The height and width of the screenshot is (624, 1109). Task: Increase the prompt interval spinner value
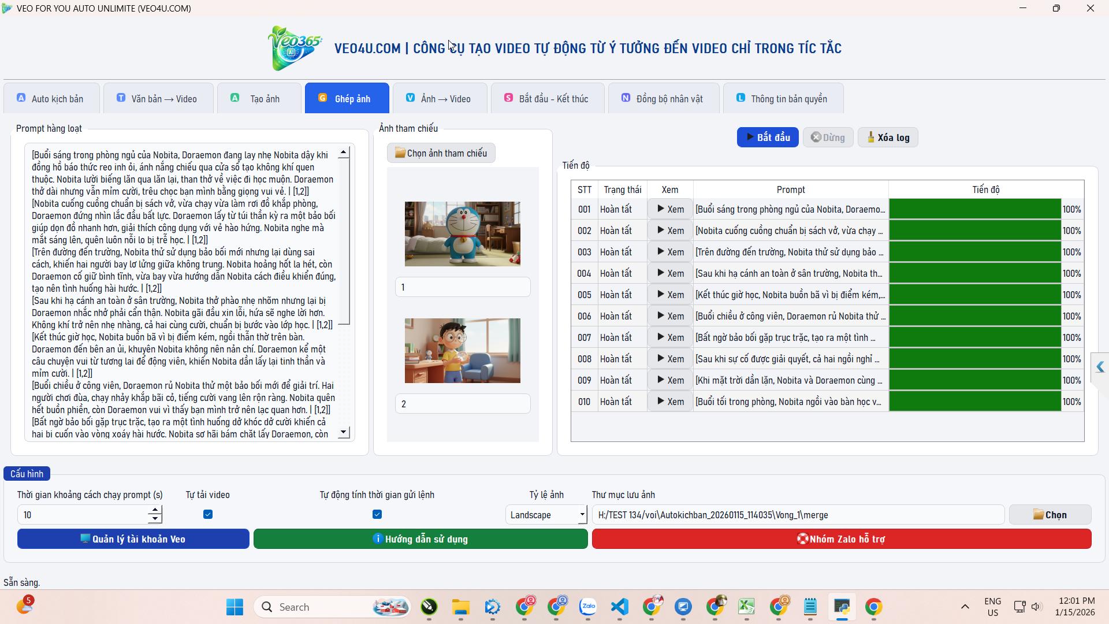(x=155, y=510)
